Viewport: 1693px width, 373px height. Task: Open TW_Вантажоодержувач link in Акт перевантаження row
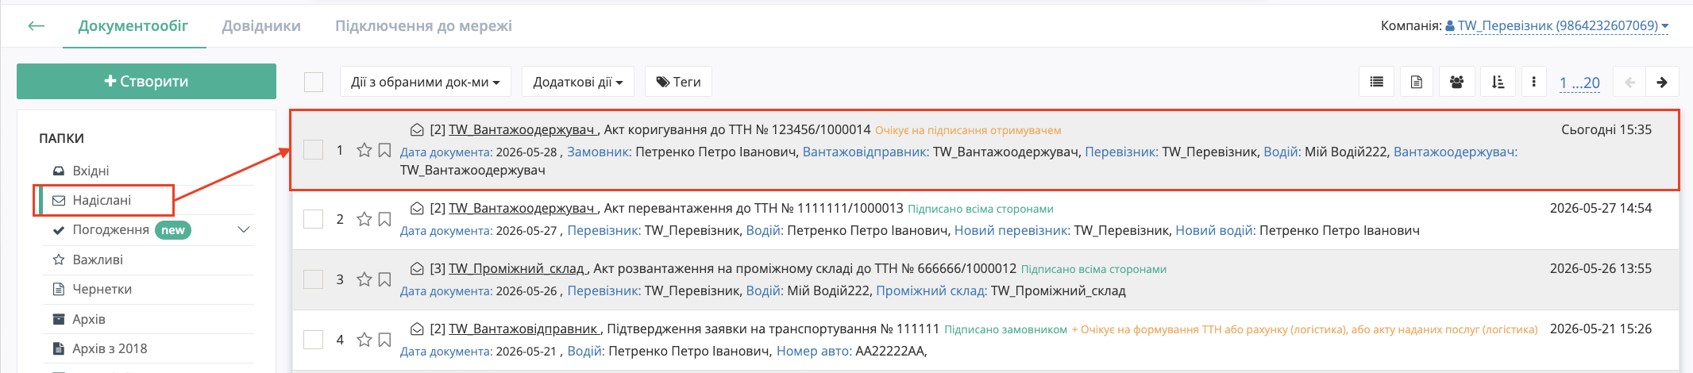click(522, 208)
